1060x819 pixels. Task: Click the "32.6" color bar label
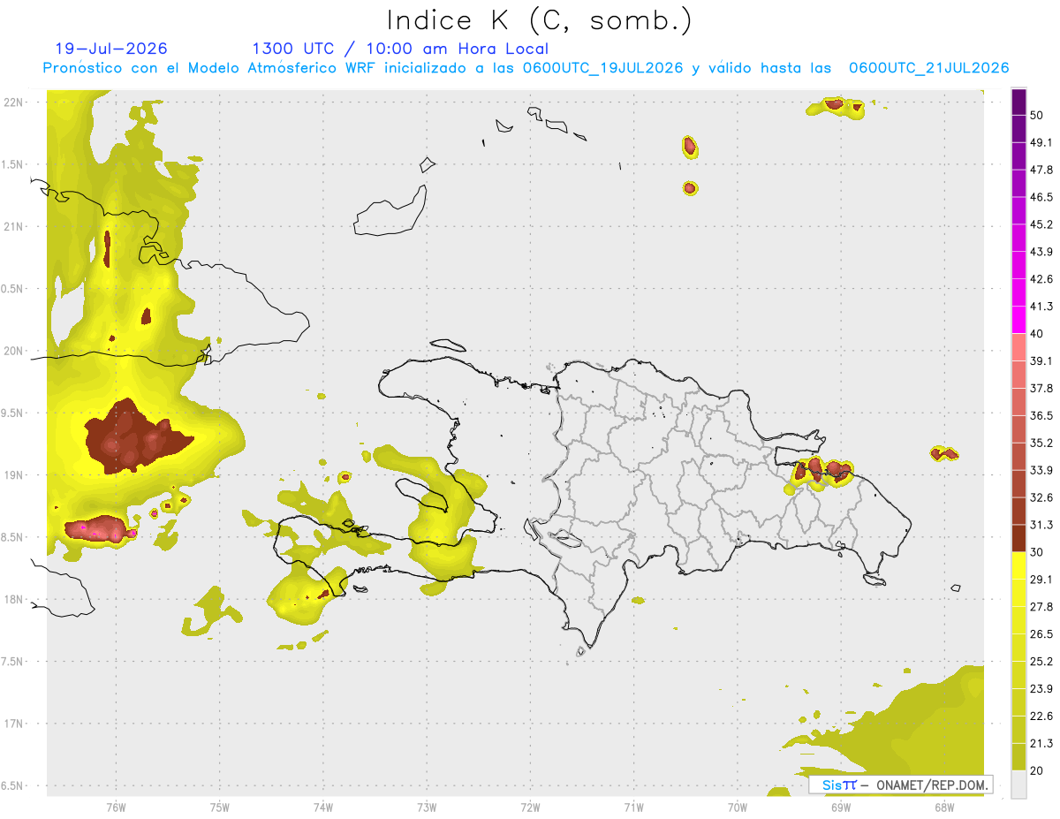click(x=1041, y=497)
